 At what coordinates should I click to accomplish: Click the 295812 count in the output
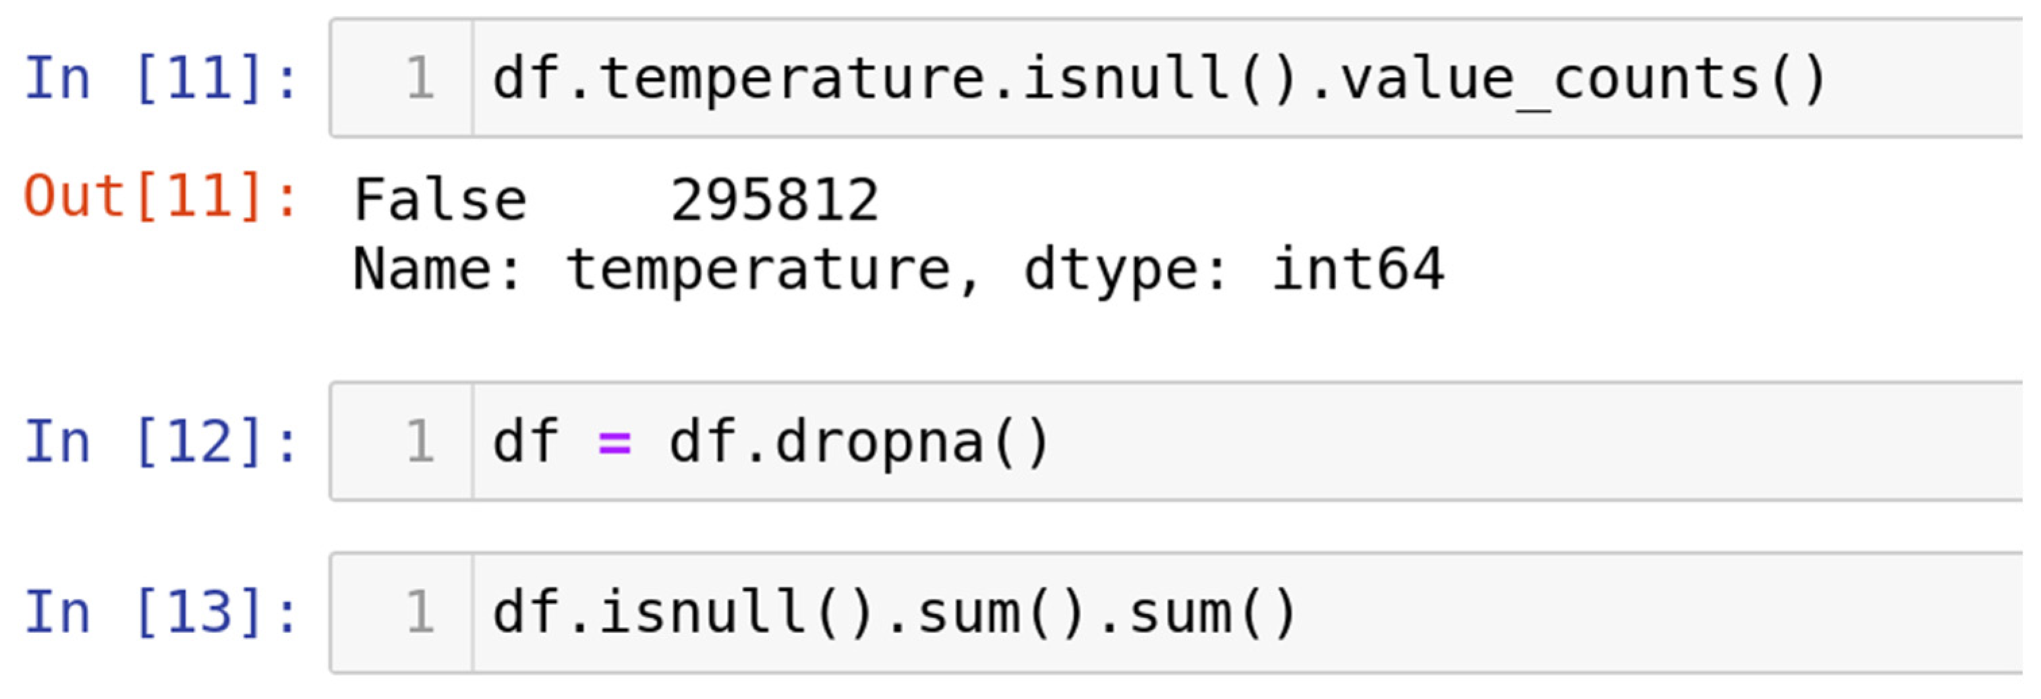point(774,200)
